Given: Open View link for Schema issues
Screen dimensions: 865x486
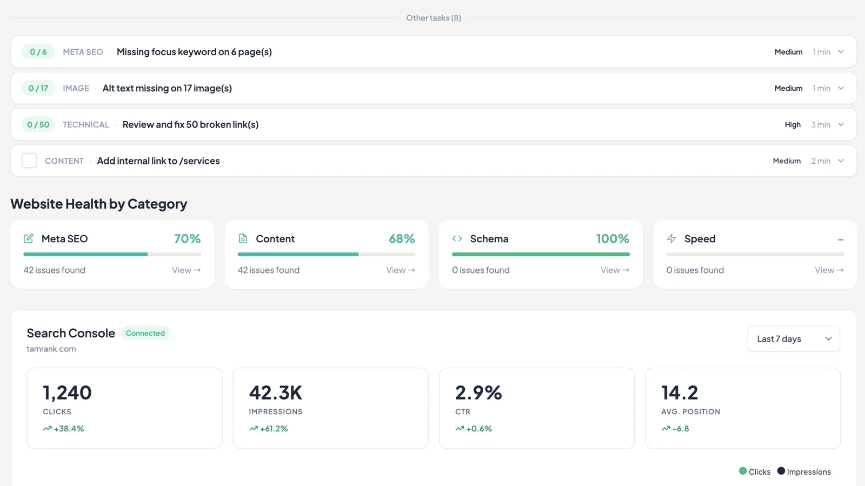Looking at the screenshot, I should (615, 270).
